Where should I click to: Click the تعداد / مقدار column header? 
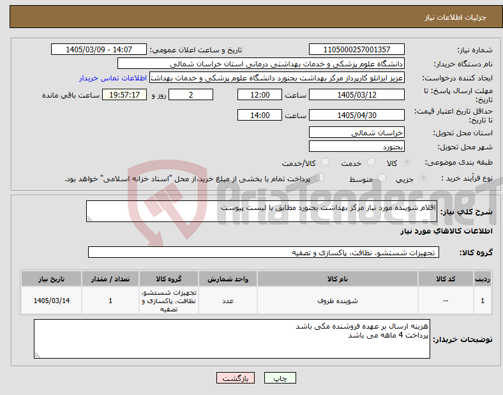(110, 279)
